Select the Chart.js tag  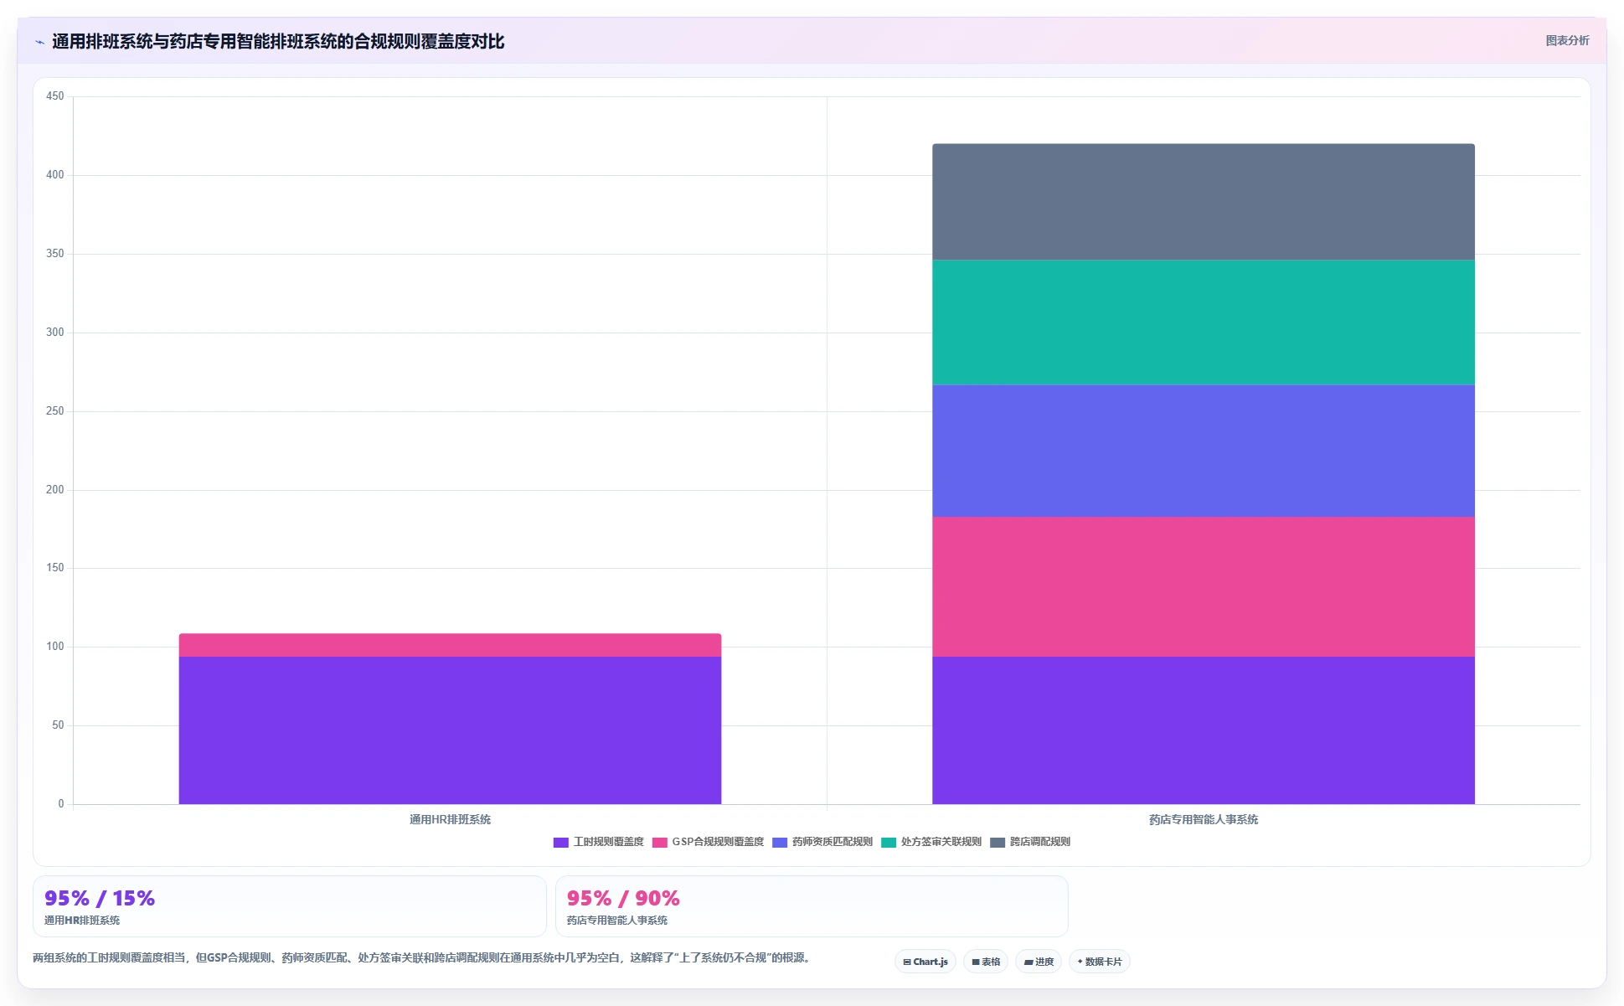[x=925, y=962]
